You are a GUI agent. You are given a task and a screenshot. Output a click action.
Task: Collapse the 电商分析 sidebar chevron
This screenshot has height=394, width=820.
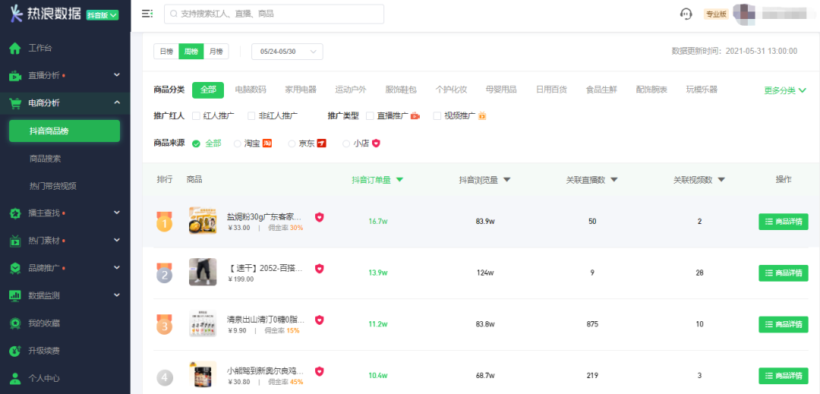[117, 102]
